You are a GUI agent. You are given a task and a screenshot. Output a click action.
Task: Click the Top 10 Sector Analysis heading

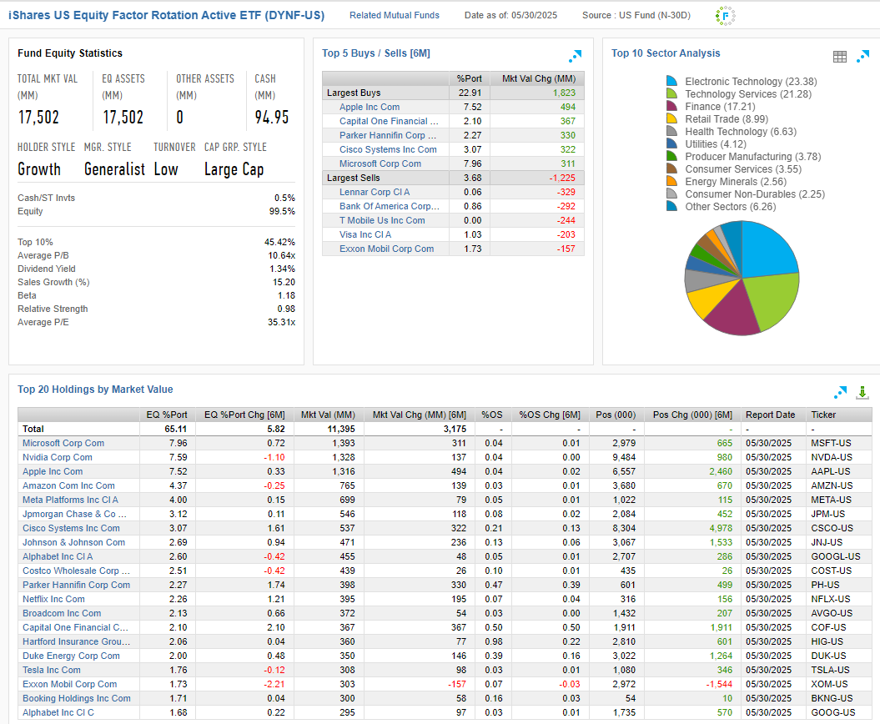coord(666,53)
